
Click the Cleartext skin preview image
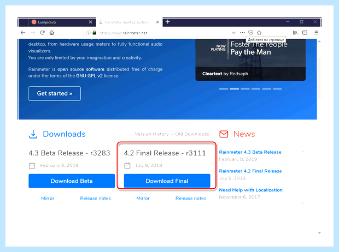click(x=250, y=60)
